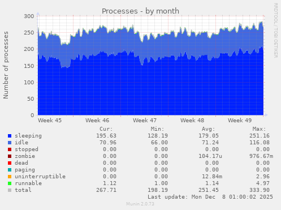Click the runnable average value 1.14
Viewport: 281px width, 210px height.
[212, 183]
